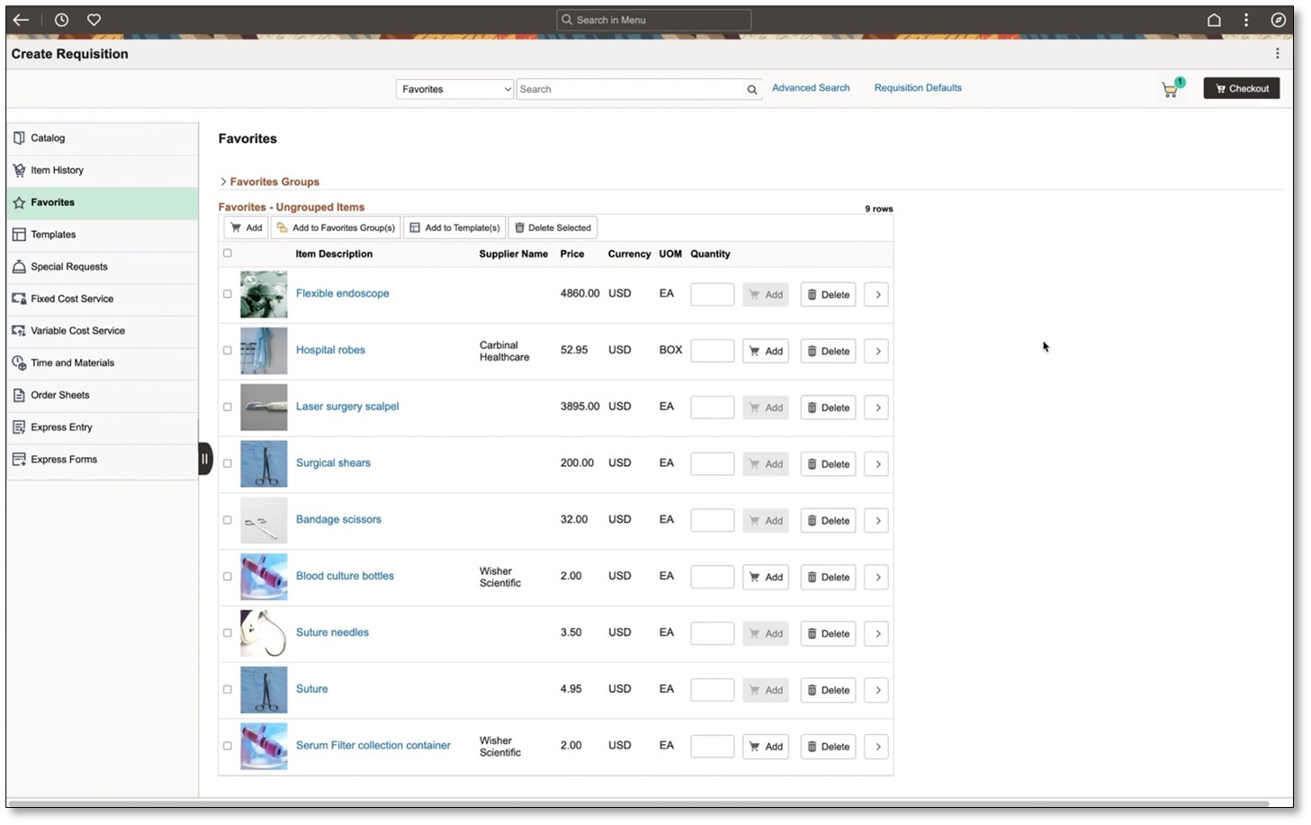Open Catalog in the sidebar

tap(48, 139)
